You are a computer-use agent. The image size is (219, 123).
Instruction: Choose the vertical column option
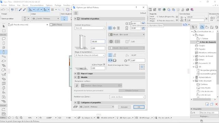[110, 55]
